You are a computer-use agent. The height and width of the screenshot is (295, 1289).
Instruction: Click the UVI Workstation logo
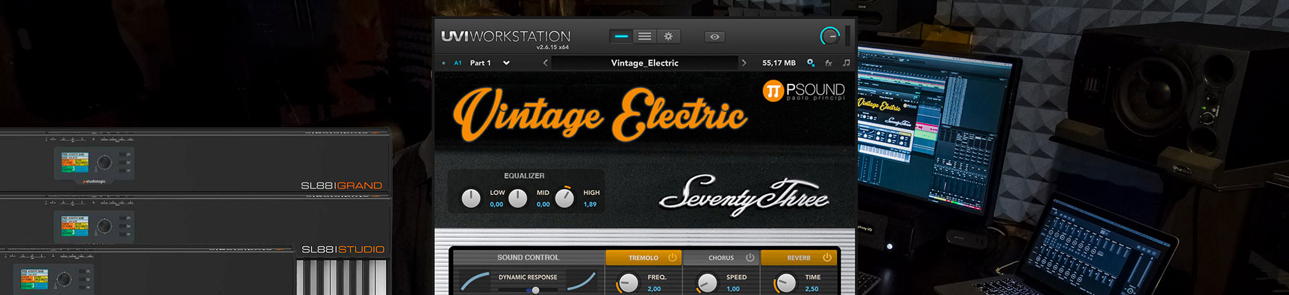point(506,37)
